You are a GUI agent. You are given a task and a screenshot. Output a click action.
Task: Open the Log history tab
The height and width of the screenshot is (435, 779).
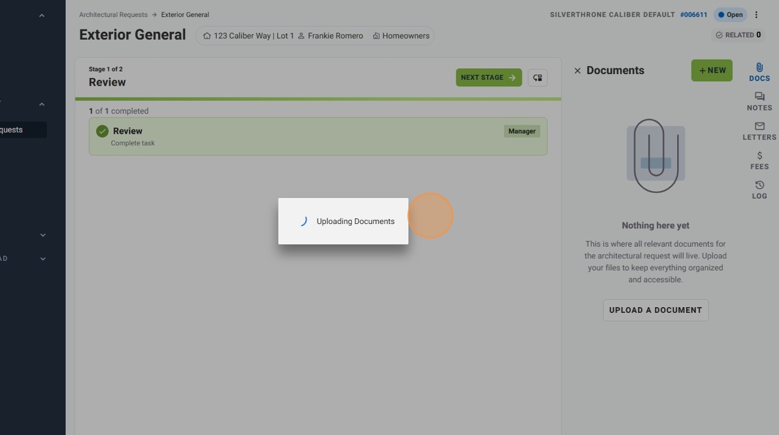point(759,190)
